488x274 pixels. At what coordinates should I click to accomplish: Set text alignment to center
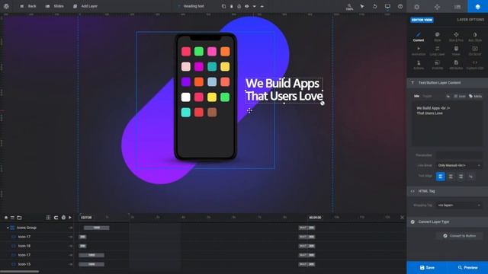(x=451, y=177)
